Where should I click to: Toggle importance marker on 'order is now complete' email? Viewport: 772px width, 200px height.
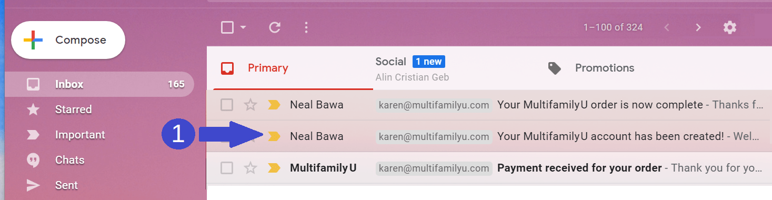[x=274, y=105]
